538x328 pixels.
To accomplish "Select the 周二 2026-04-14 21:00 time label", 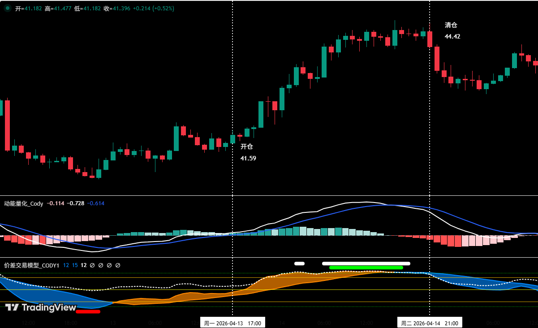I will [x=430, y=322].
